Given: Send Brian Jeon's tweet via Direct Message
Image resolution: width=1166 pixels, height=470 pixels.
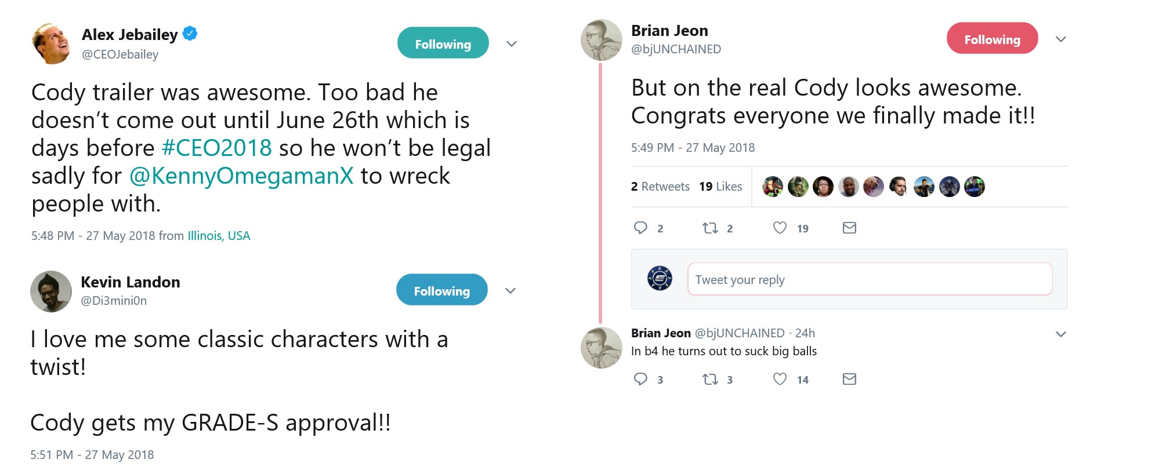Looking at the screenshot, I should [849, 228].
